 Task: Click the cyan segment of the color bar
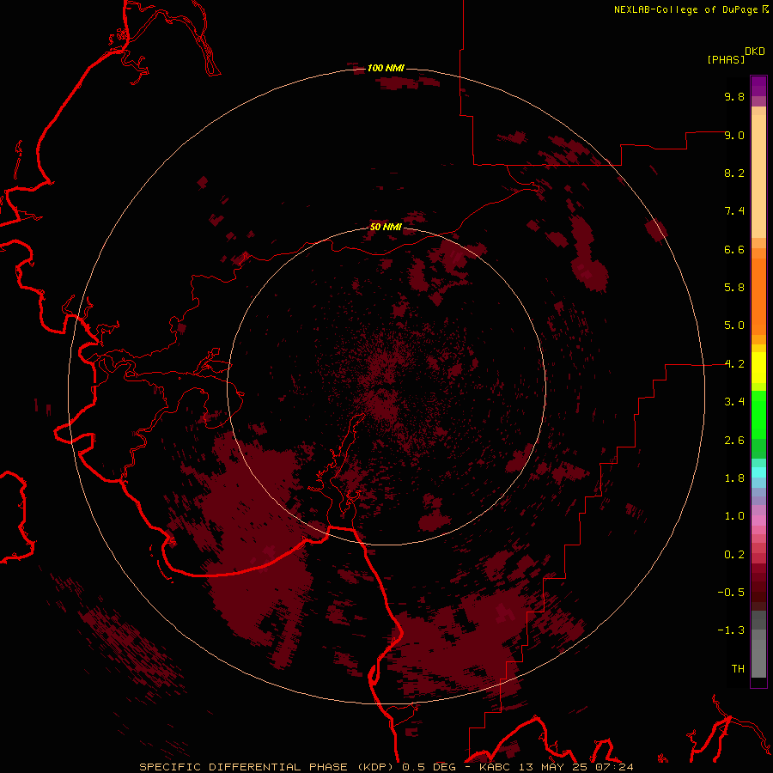(758, 472)
